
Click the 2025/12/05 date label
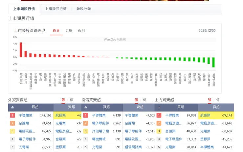(207, 31)
